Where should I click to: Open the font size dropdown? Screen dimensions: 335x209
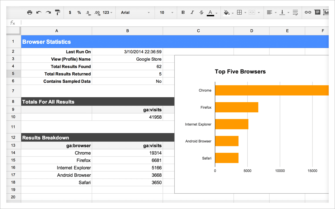[165, 12]
